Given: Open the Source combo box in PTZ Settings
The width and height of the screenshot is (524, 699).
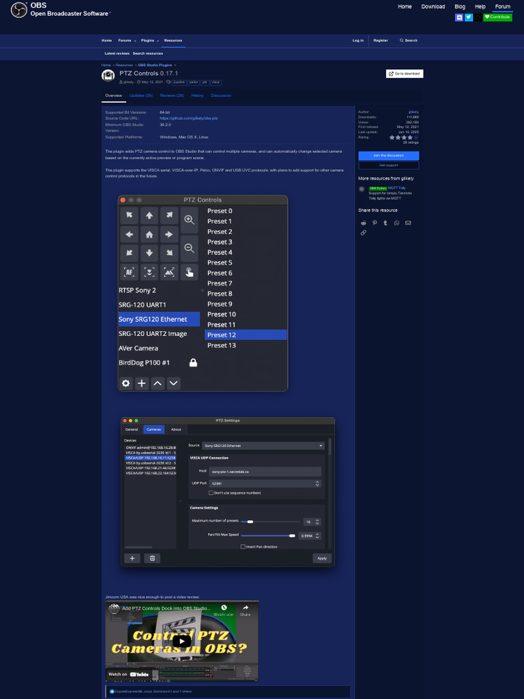Looking at the screenshot, I should [263, 445].
